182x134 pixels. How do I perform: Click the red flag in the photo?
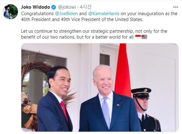pyautogui.click(x=123, y=69)
